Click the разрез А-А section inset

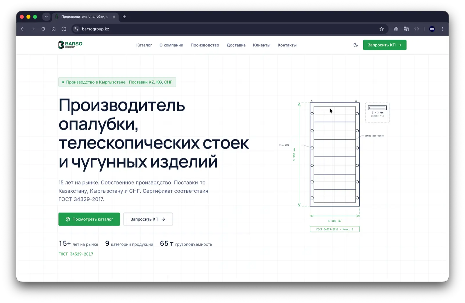click(377, 113)
